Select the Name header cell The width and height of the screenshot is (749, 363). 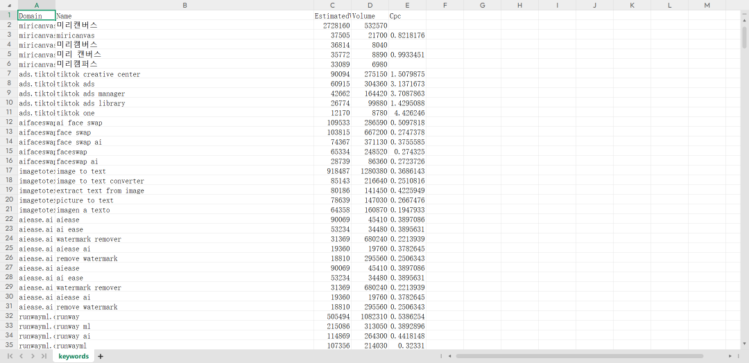tap(184, 16)
